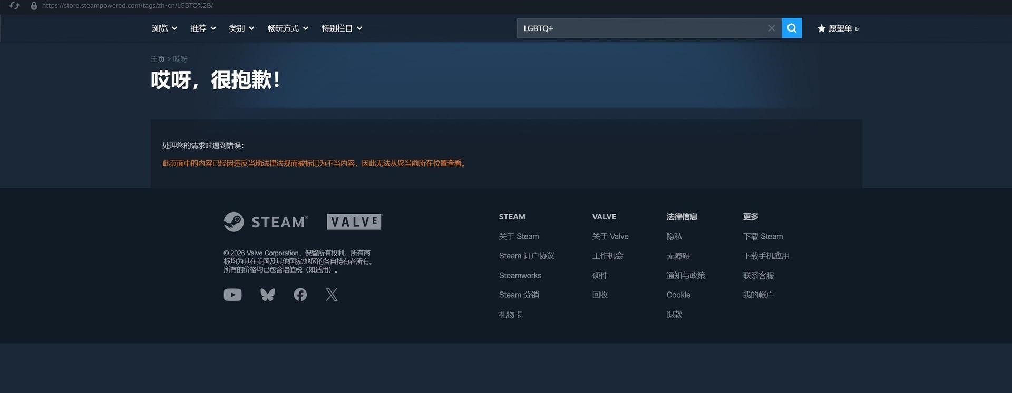The height and width of the screenshot is (393, 1012).
Task: Open 通知与政策 footer link
Action: pos(686,276)
